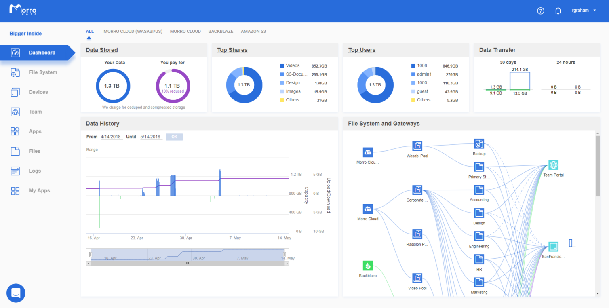Edit the From date field 4/14/2018

click(x=111, y=137)
